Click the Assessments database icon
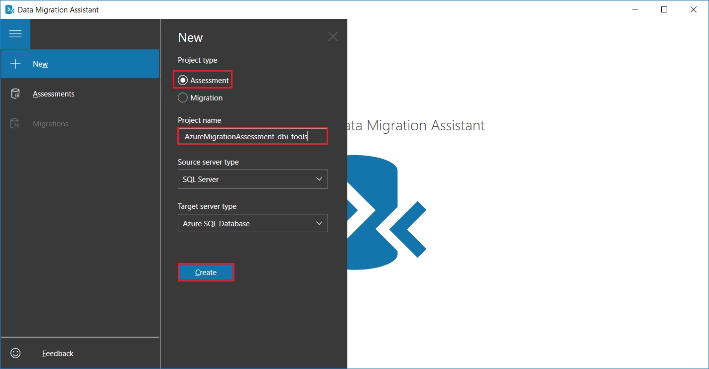This screenshot has width=709, height=369. click(15, 93)
